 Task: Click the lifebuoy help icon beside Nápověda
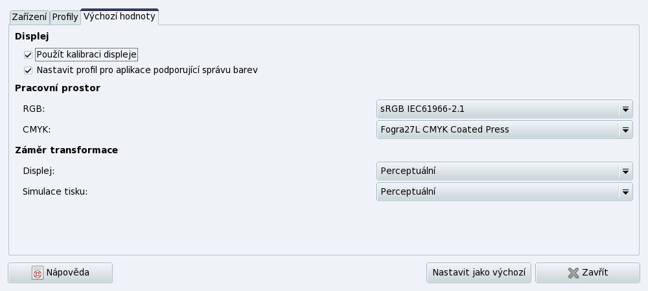37,272
